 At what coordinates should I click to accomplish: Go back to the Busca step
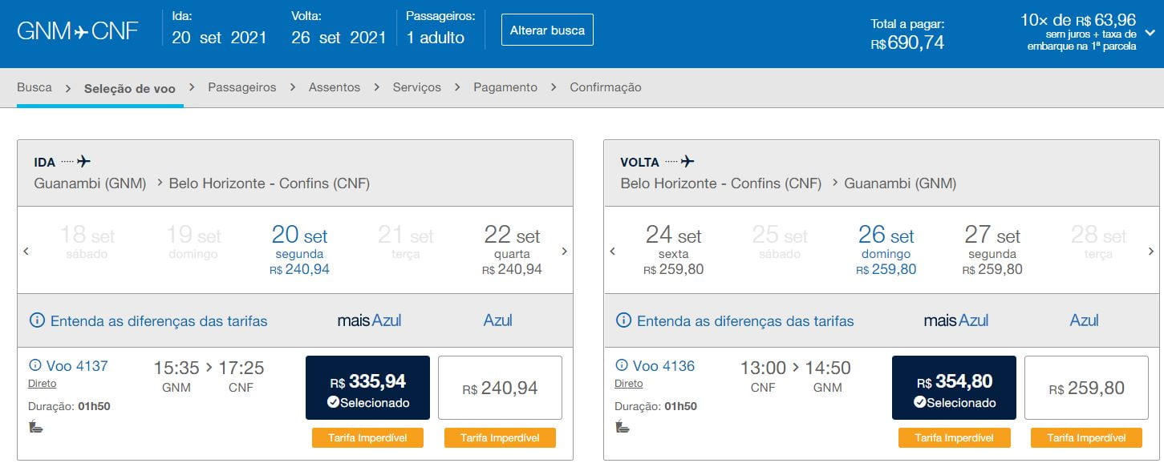[x=34, y=87]
